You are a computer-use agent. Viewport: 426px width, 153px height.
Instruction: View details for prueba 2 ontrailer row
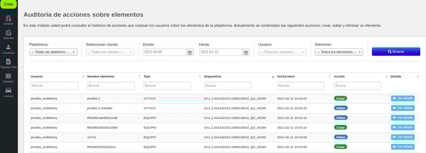(402, 108)
